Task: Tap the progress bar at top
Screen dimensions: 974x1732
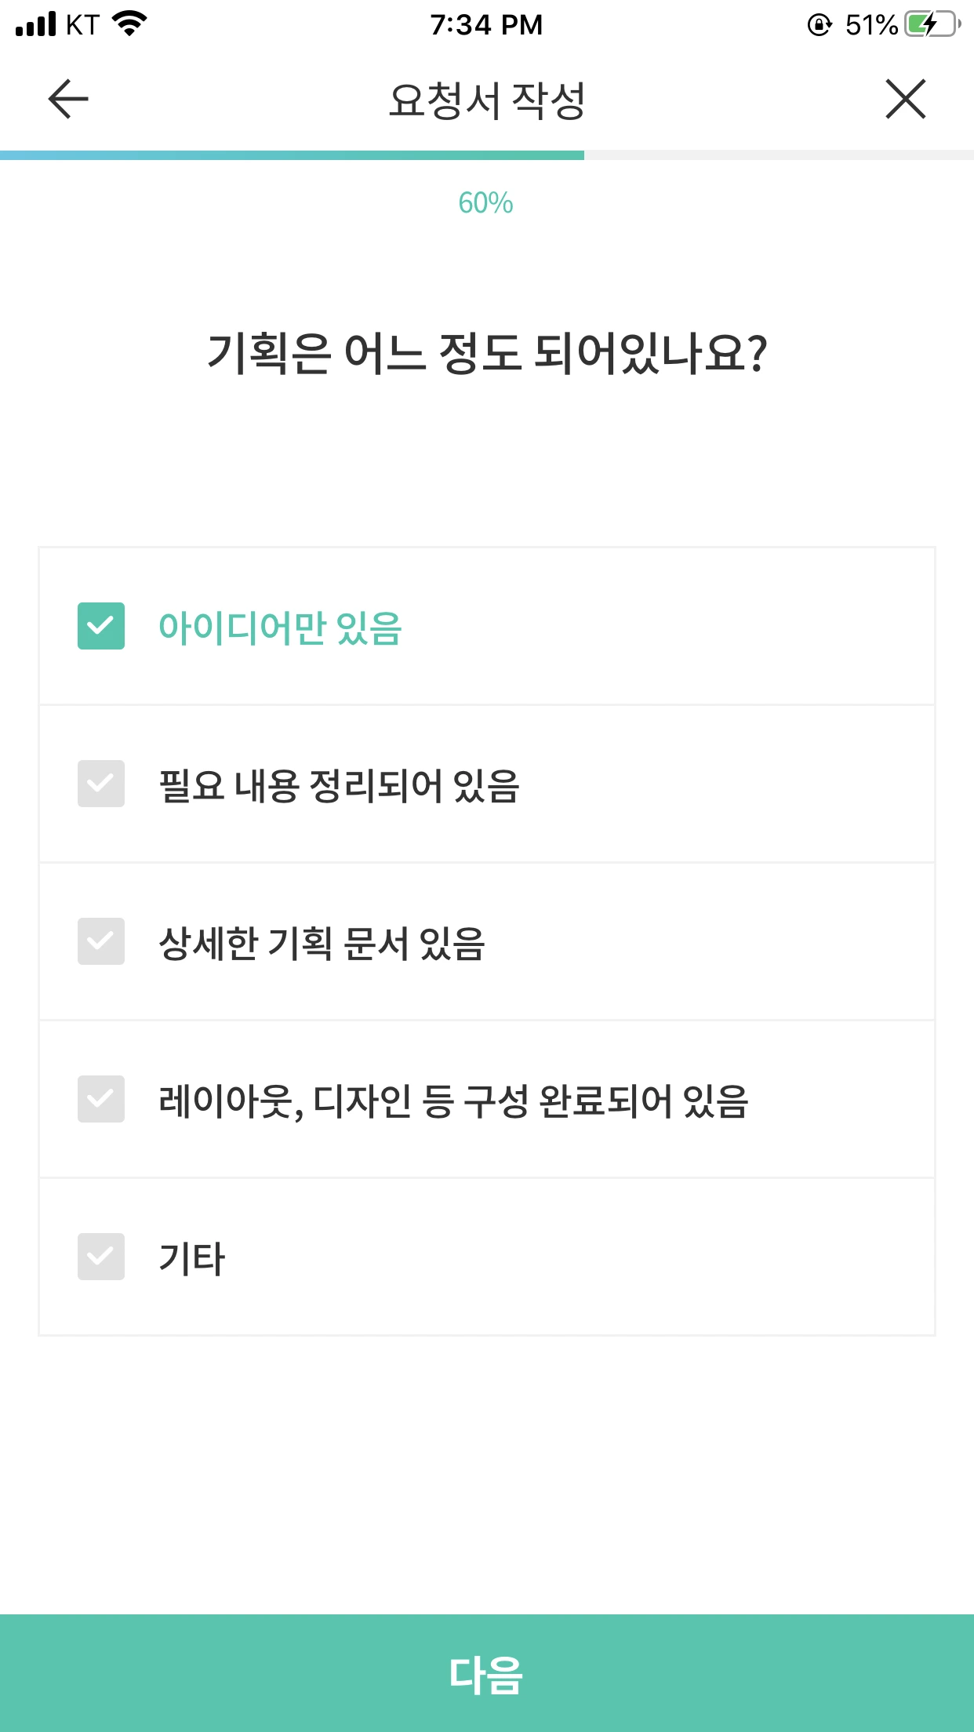Action: click(x=487, y=155)
